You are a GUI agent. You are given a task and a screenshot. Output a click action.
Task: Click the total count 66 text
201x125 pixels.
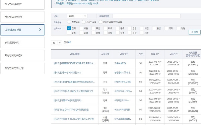coord(70,42)
